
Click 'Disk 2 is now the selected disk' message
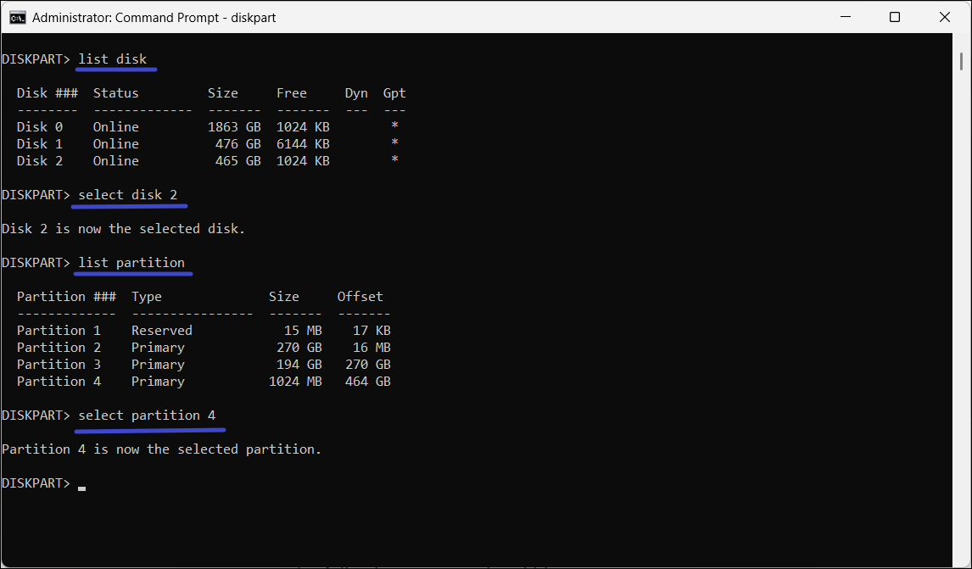coord(123,229)
